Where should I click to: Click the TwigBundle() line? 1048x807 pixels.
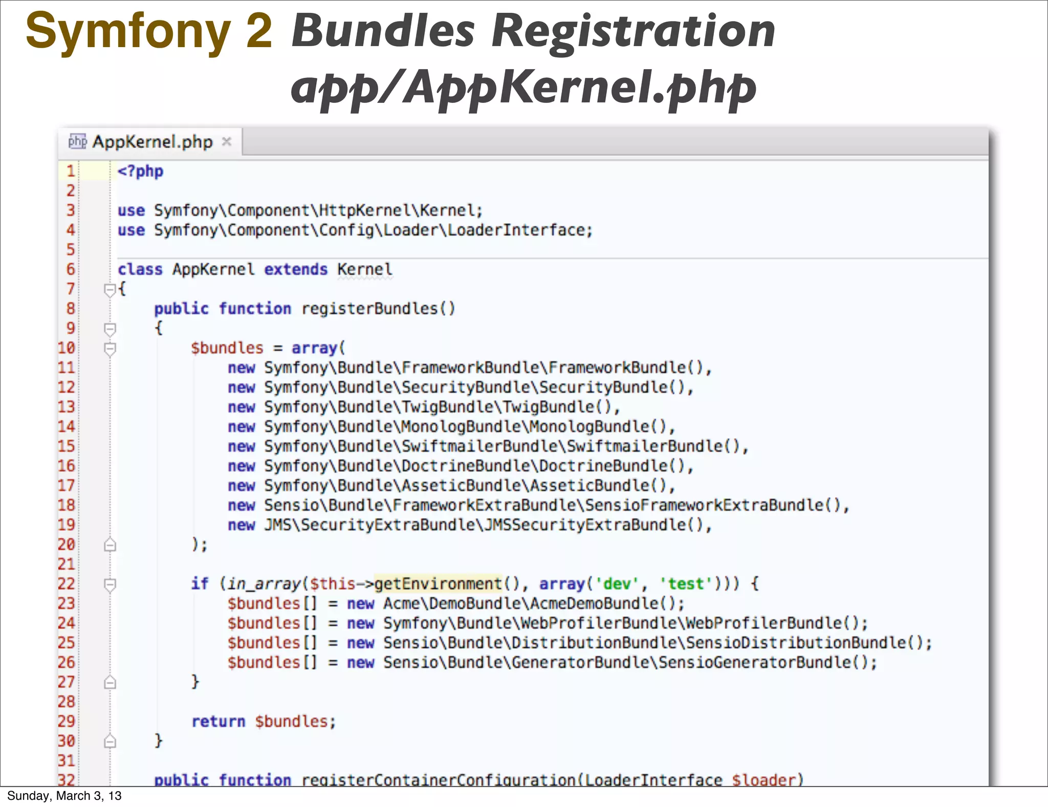tap(424, 407)
